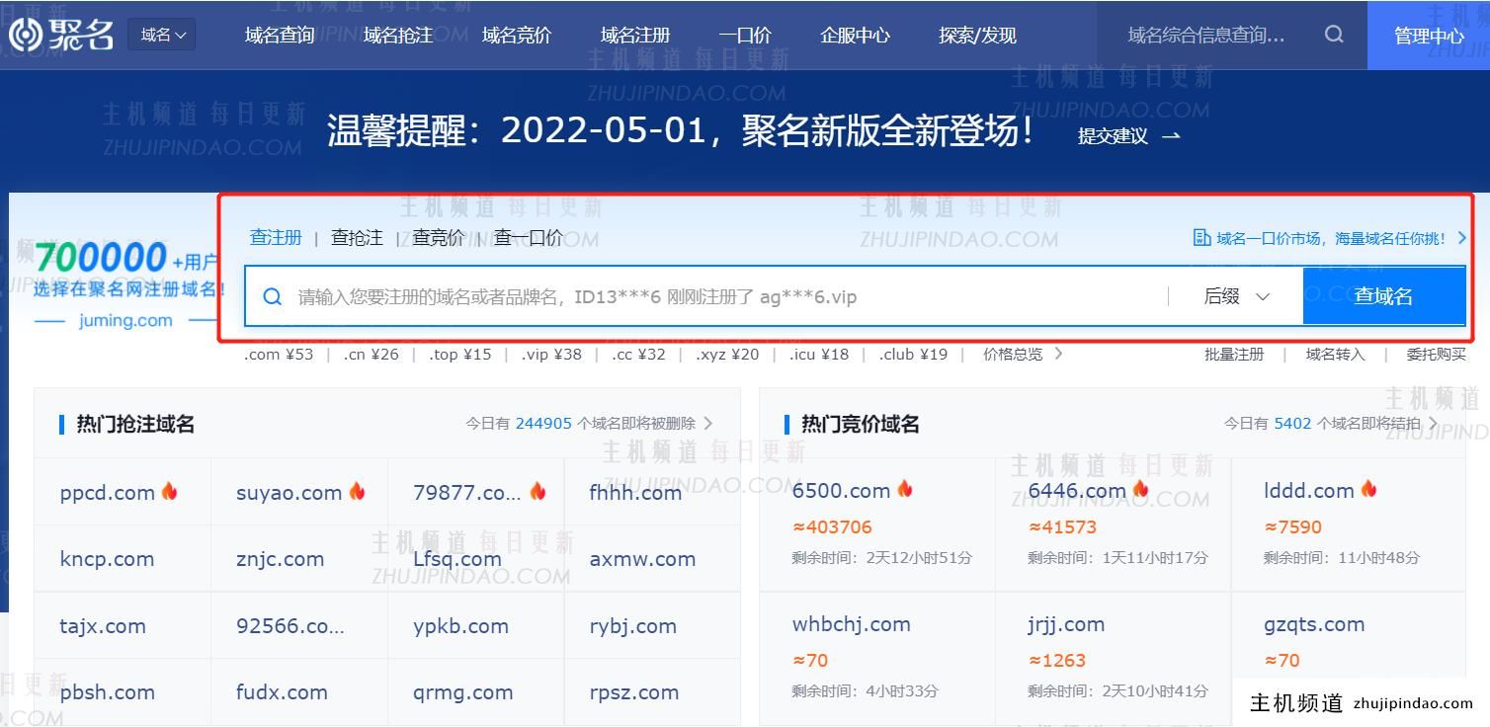1490x727 pixels.
Task: Click the .top ¥15 price
Action: point(459,354)
